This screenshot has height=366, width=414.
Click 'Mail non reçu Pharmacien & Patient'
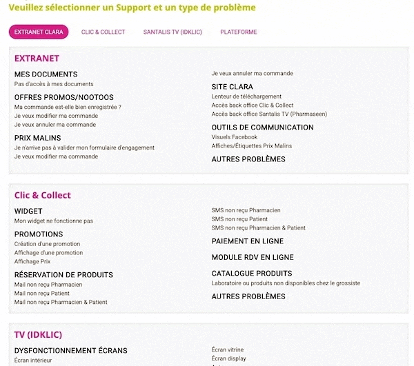click(x=61, y=302)
